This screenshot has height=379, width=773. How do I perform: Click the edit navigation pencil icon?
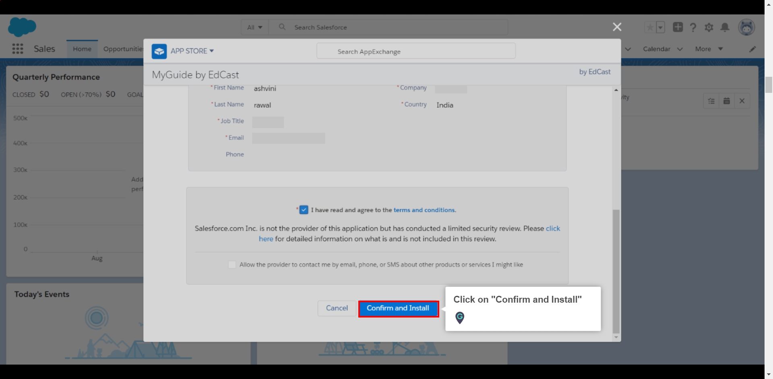click(x=752, y=49)
